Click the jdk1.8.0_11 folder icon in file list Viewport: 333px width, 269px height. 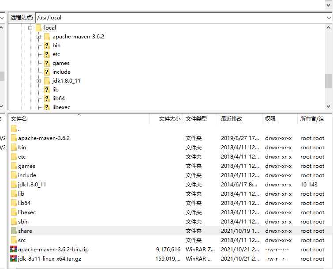coord(13,185)
